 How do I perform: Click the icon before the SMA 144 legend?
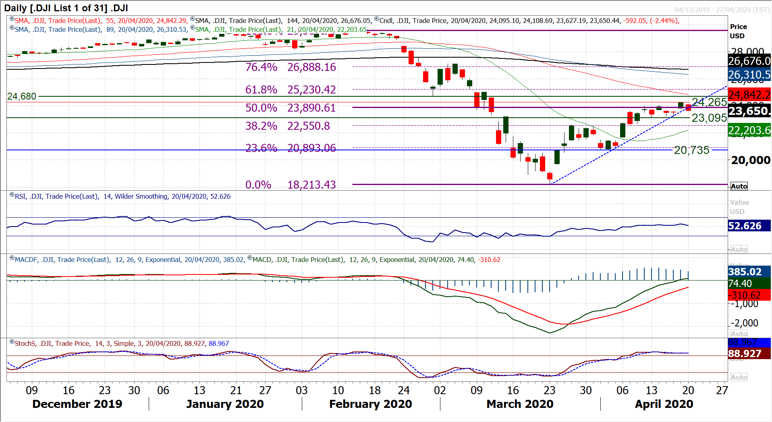tap(193, 19)
